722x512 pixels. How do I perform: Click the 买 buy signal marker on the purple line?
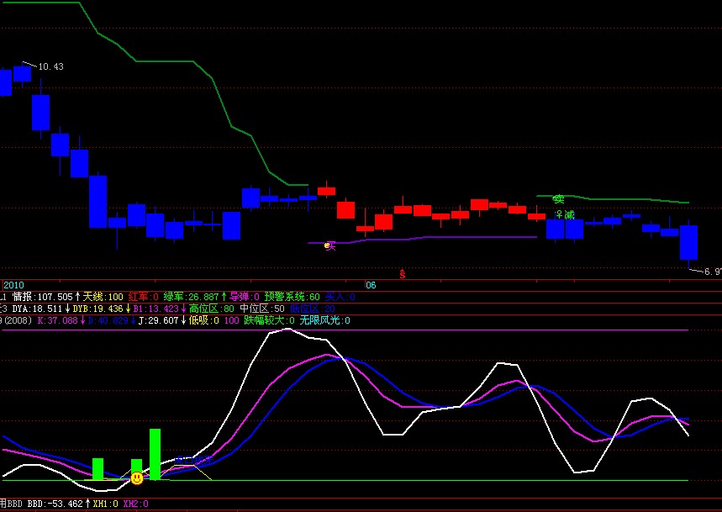(x=330, y=246)
